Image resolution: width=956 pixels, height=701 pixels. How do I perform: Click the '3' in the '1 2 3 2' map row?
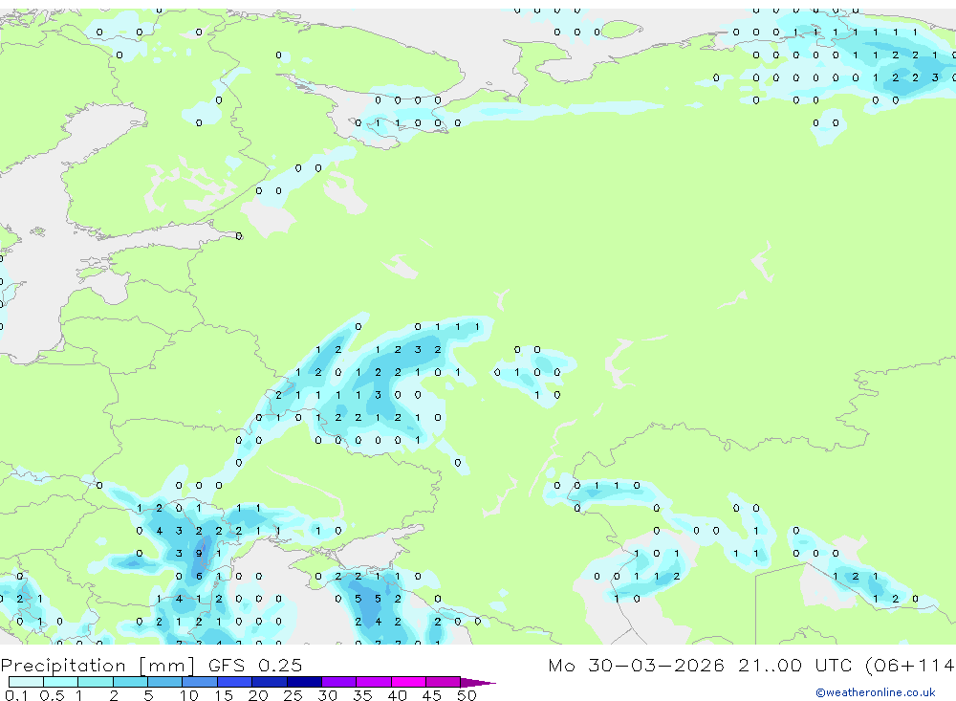coord(418,350)
